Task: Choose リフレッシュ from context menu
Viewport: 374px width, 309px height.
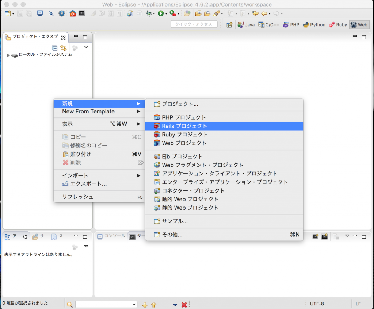Action: (99, 197)
